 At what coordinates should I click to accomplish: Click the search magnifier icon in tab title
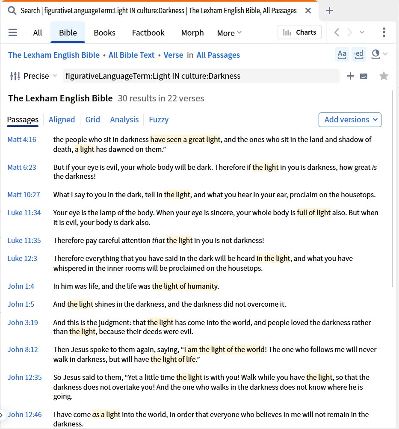point(12,11)
